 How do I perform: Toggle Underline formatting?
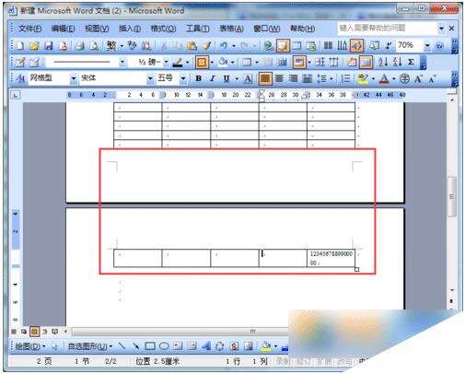(x=227, y=79)
